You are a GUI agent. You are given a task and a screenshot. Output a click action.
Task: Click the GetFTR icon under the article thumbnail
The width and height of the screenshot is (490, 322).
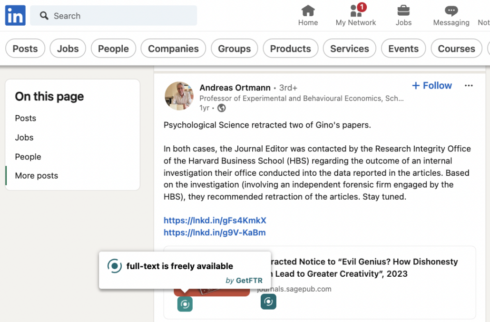tap(185, 304)
